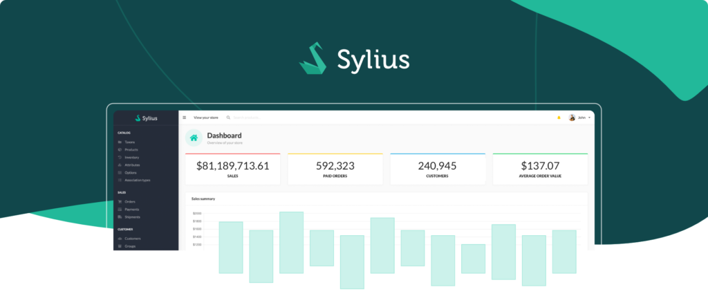Click the Sylius logo in the sidebar header

(x=146, y=118)
